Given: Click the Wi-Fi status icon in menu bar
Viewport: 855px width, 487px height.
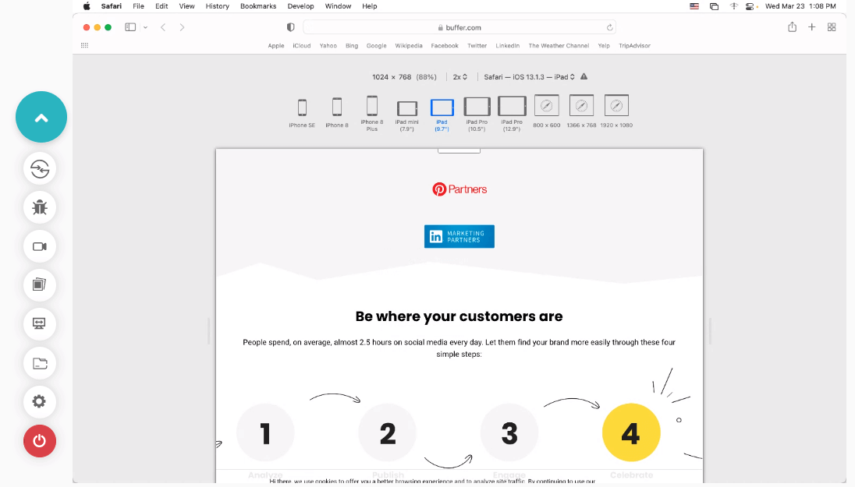Looking at the screenshot, I should coord(734,6).
